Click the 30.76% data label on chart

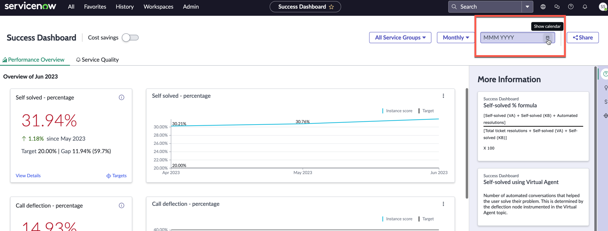303,122
